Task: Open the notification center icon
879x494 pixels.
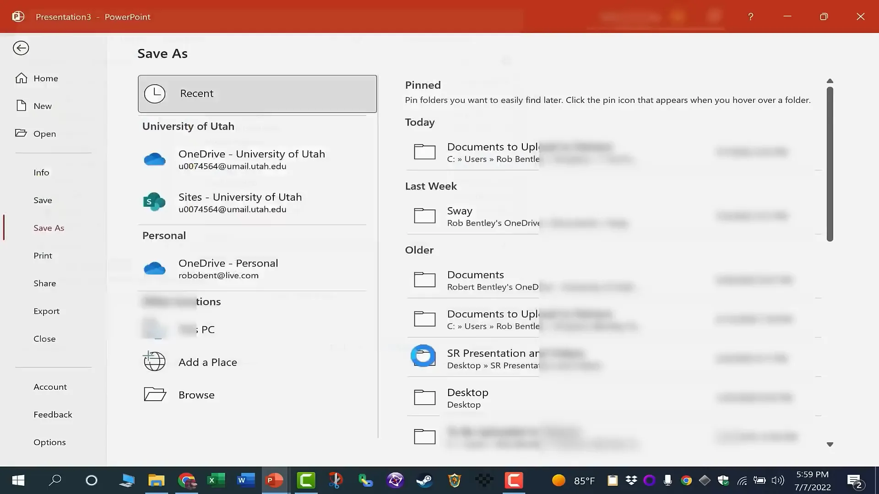Action: click(x=855, y=481)
